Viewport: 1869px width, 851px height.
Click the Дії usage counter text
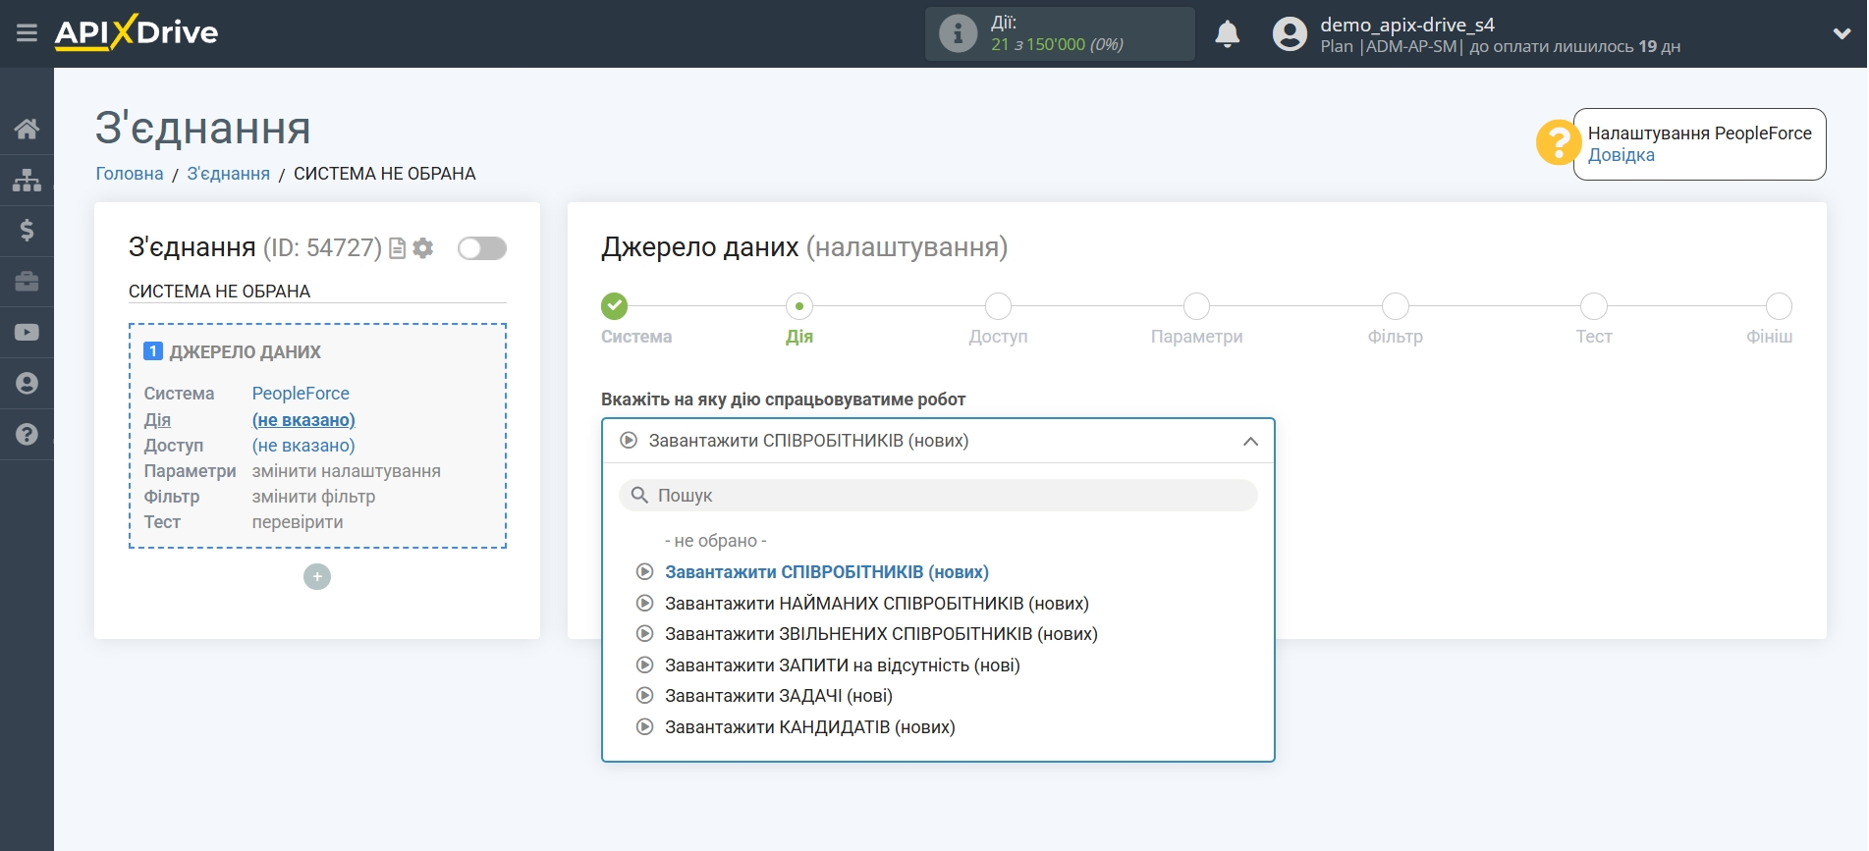click(x=1057, y=33)
